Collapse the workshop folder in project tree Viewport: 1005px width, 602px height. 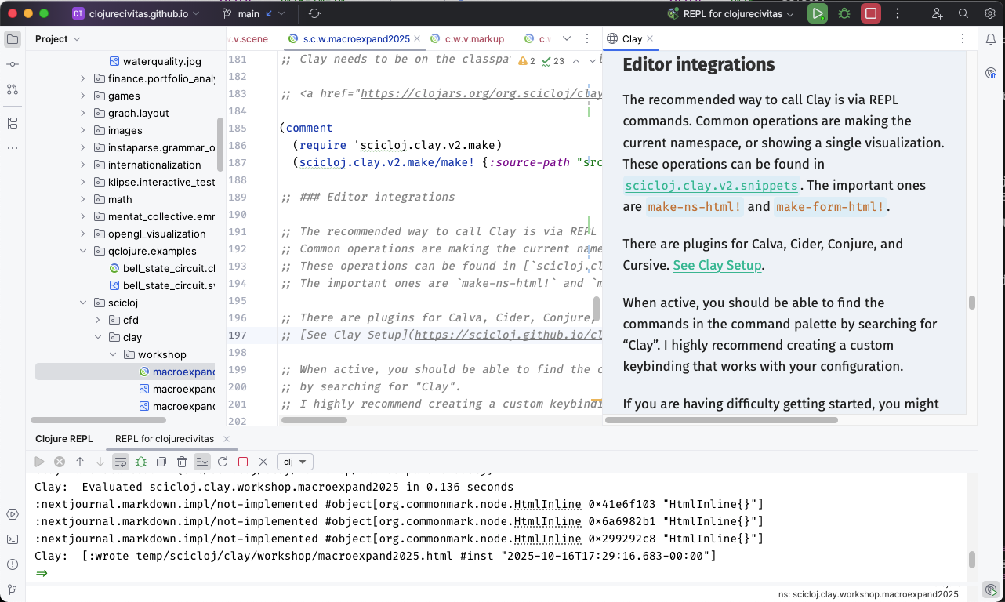(x=113, y=354)
